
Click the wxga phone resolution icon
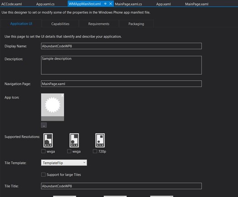[x=74, y=140]
